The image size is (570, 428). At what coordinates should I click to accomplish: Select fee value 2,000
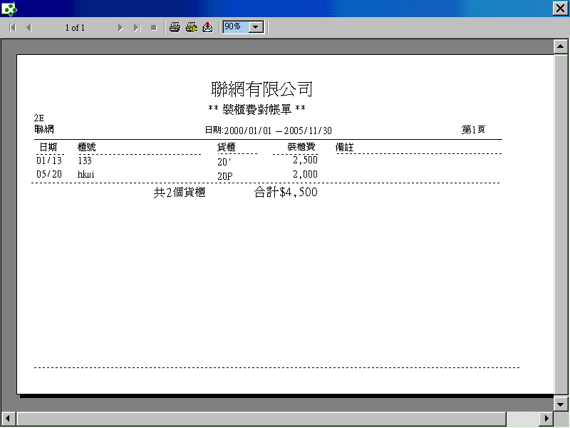tap(306, 174)
